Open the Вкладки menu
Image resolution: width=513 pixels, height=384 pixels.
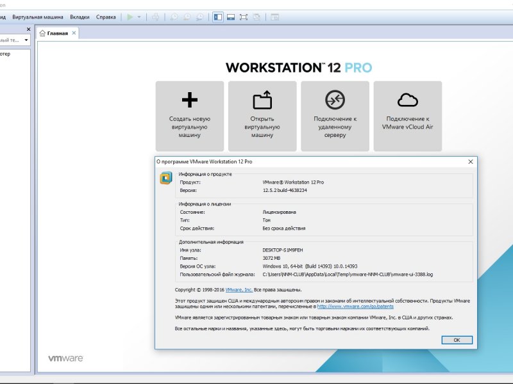80,17
